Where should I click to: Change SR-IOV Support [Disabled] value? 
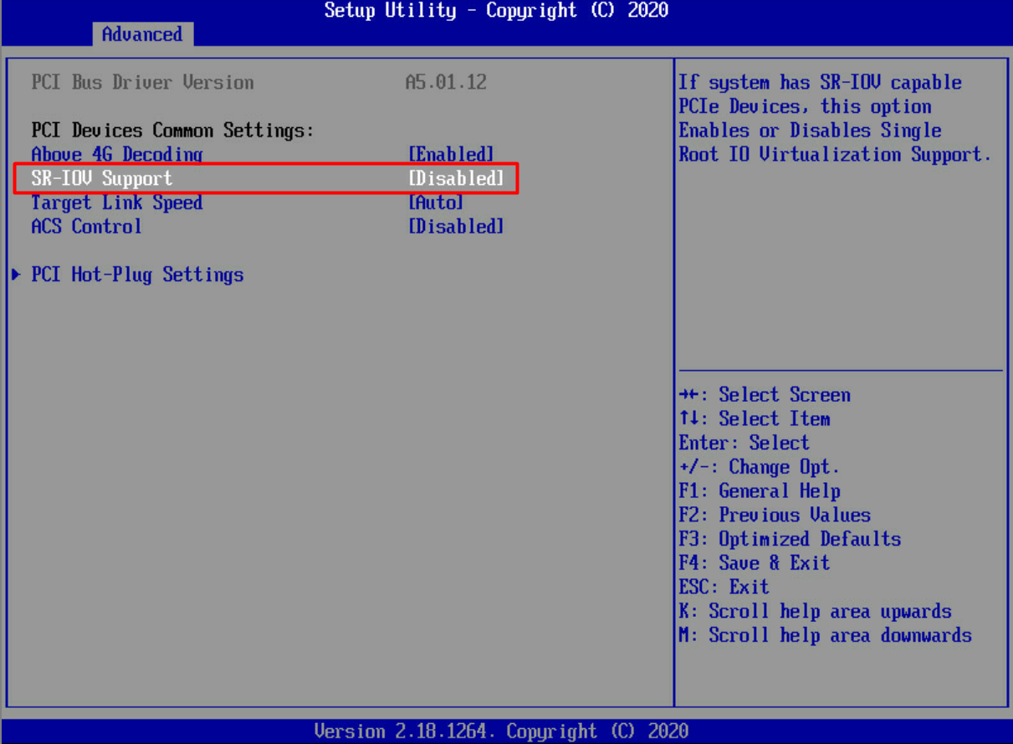[x=456, y=178]
